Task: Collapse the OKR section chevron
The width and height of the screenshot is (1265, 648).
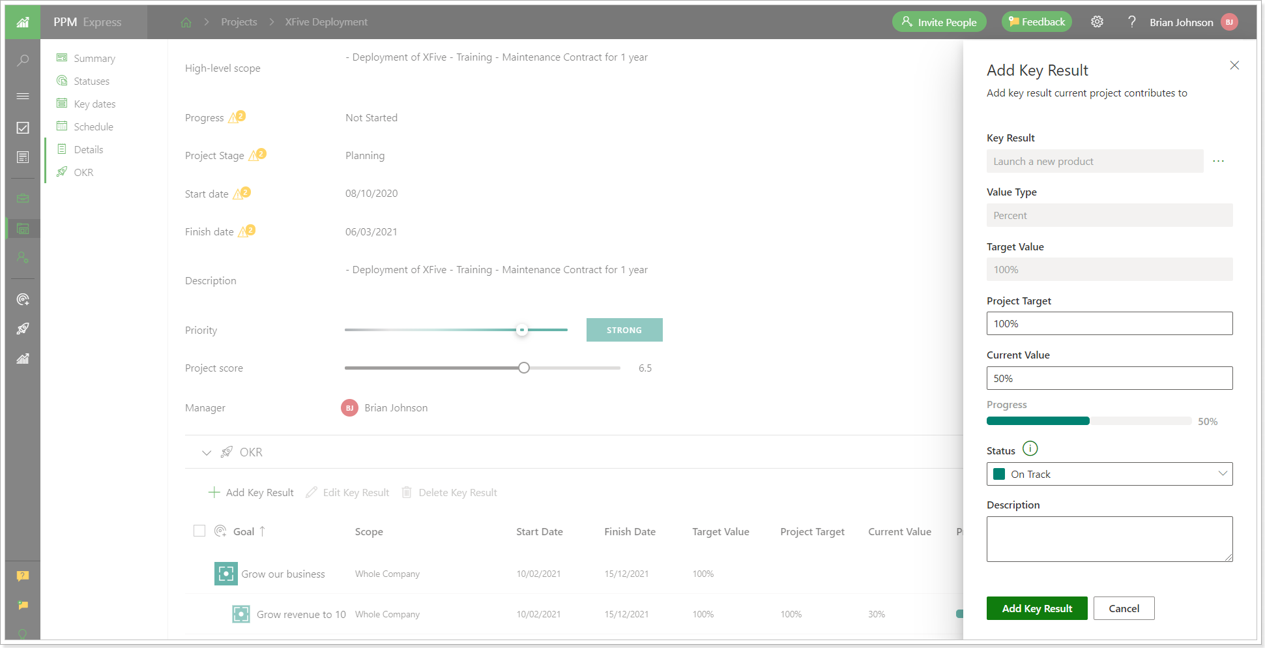Action: pyautogui.click(x=207, y=452)
